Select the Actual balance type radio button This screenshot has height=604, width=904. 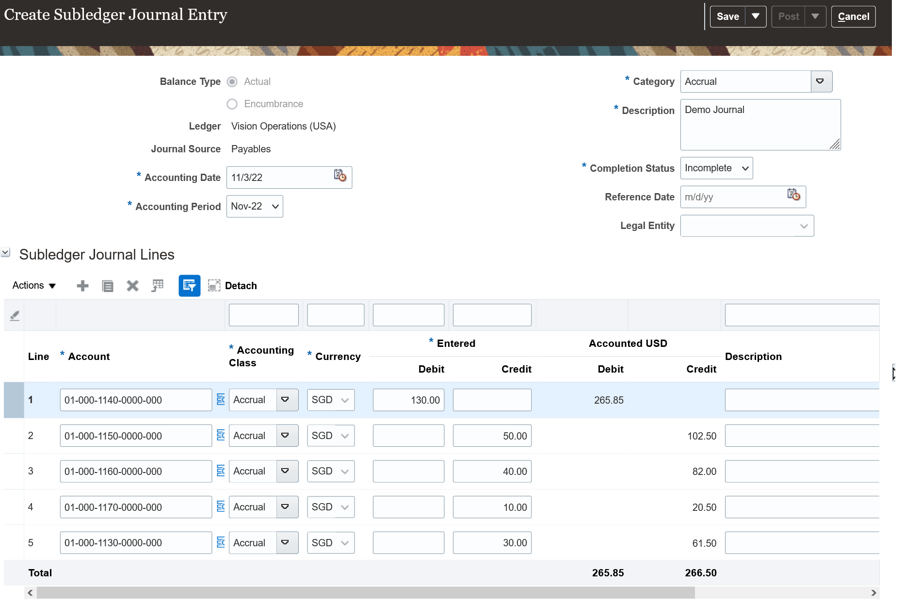(x=232, y=82)
